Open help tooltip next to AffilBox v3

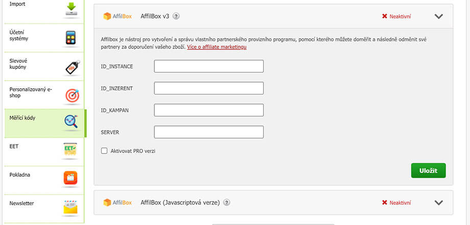click(176, 16)
